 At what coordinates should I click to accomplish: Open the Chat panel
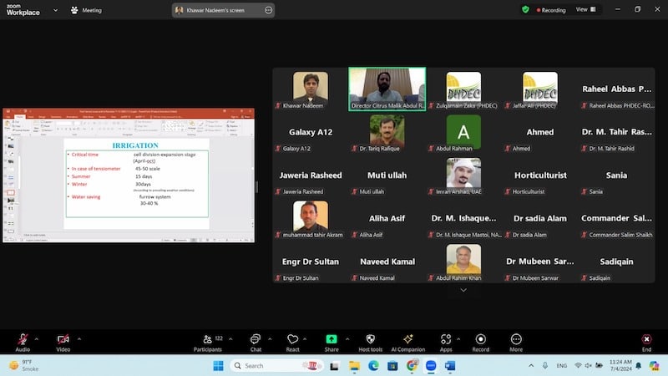tap(256, 342)
